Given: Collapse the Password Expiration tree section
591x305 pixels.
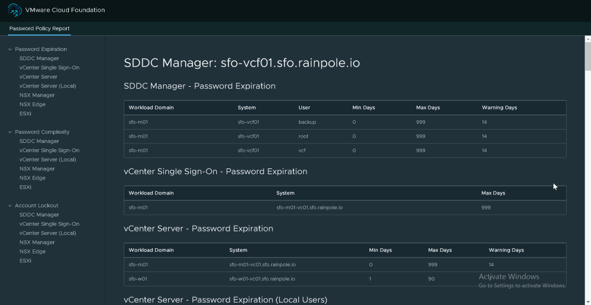Looking at the screenshot, I should point(10,49).
